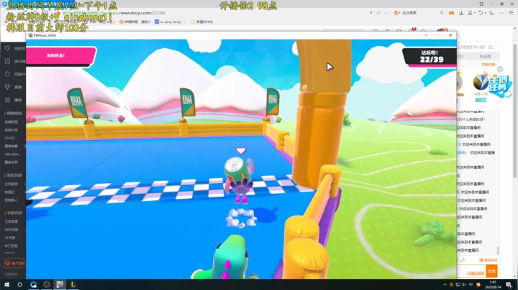Viewport: 518px width, 290px height.
Task: Open the Windows Start menu
Action: [6, 284]
